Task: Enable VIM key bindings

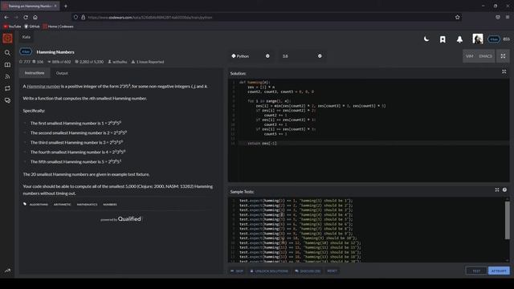Action: pos(469,56)
